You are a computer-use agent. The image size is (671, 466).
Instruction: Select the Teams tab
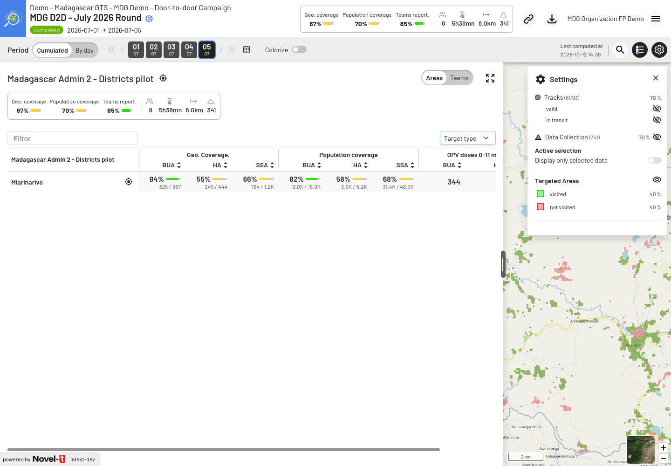(459, 78)
